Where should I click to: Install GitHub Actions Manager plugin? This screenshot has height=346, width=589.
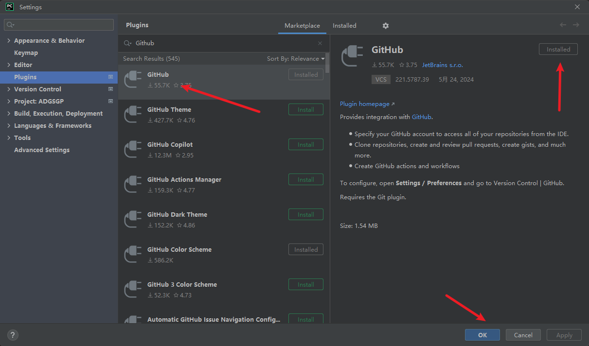306,180
